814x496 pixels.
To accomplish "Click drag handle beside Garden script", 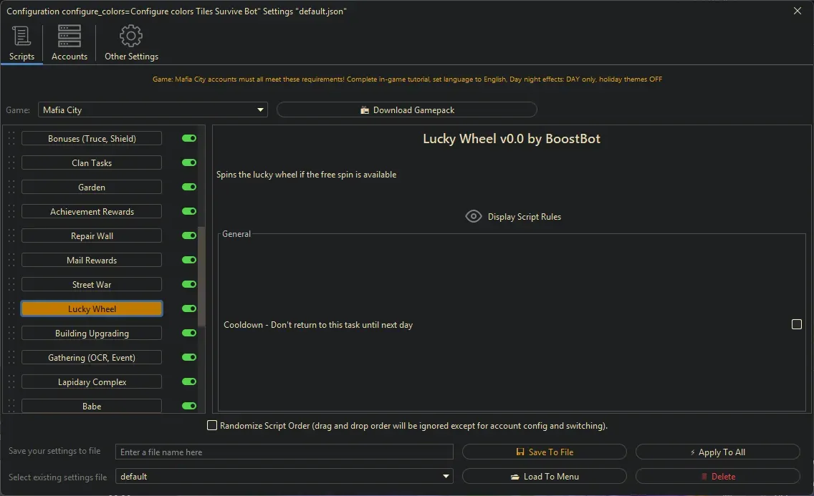I will click(x=11, y=188).
